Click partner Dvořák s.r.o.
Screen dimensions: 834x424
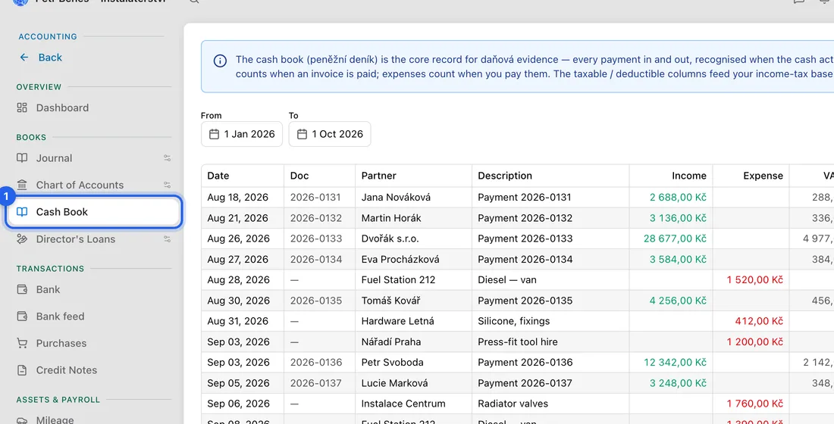(390, 238)
